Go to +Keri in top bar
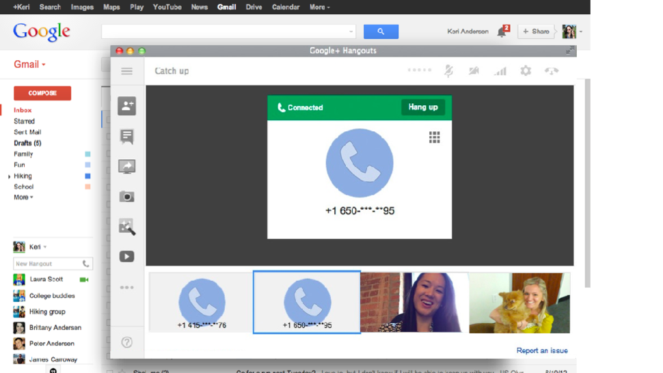 [21, 8]
